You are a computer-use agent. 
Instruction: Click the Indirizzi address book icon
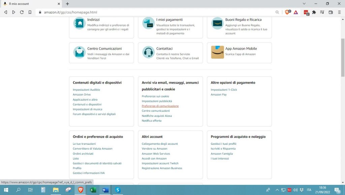coord(79,23)
